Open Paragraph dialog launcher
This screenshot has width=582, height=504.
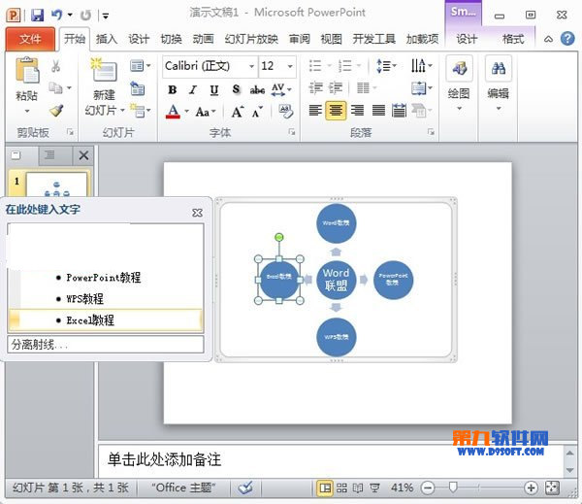pos(431,131)
